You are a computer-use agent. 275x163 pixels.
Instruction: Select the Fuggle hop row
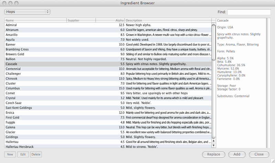tap(108, 123)
